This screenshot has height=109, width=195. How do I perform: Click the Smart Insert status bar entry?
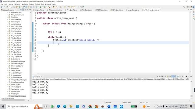click(x=127, y=102)
